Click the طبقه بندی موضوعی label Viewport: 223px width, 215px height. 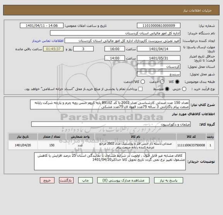point(200,82)
